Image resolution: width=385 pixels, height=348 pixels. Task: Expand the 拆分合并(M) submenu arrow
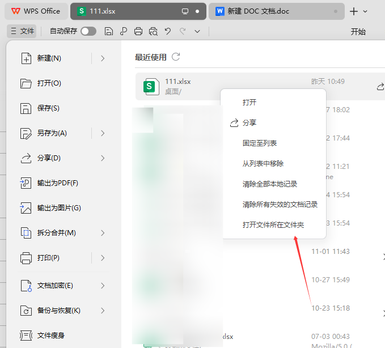pyautogui.click(x=103, y=233)
